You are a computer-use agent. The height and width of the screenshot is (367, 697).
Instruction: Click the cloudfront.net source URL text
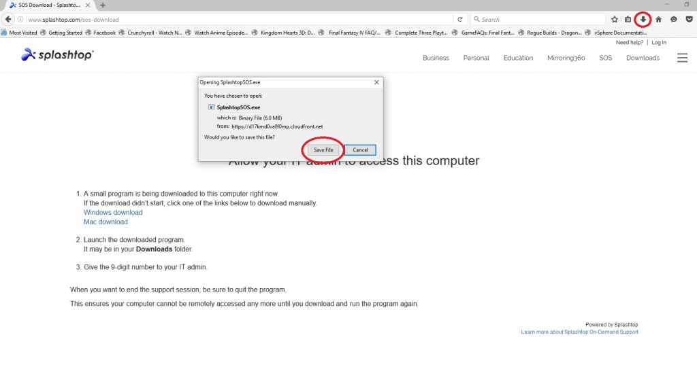277,126
